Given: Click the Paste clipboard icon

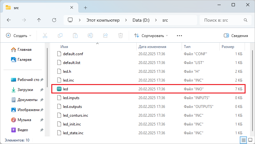Looking at the screenshot, I should click(x=75, y=35).
